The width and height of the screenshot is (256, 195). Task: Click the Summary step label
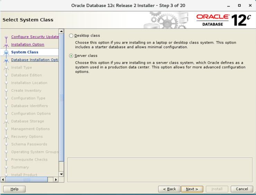tap(20, 167)
